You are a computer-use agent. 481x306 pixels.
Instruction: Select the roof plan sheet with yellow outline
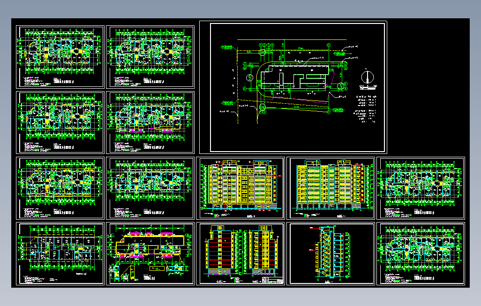150,253
